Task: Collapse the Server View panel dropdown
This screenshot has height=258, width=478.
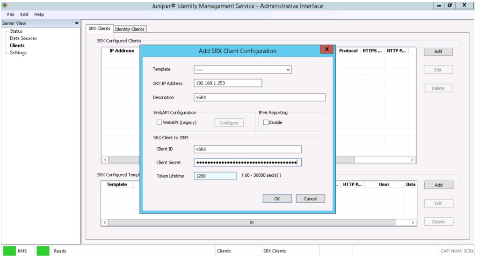Action: tap(77, 23)
